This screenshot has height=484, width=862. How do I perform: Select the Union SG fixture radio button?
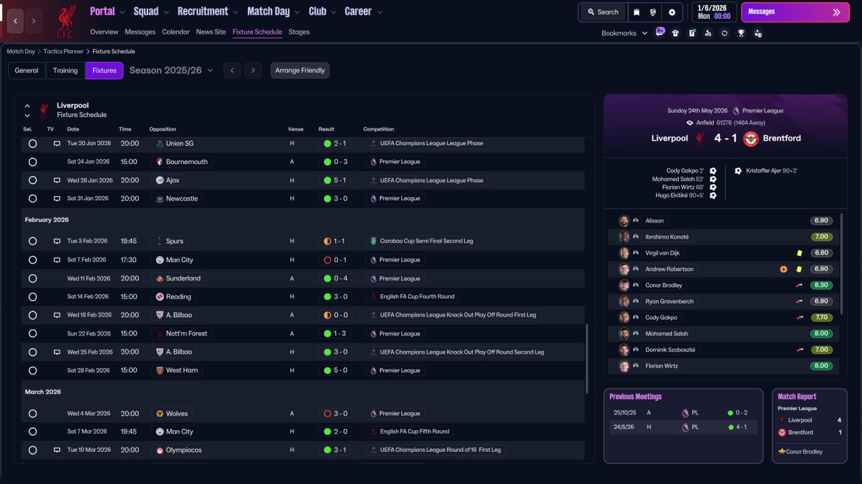(x=32, y=143)
